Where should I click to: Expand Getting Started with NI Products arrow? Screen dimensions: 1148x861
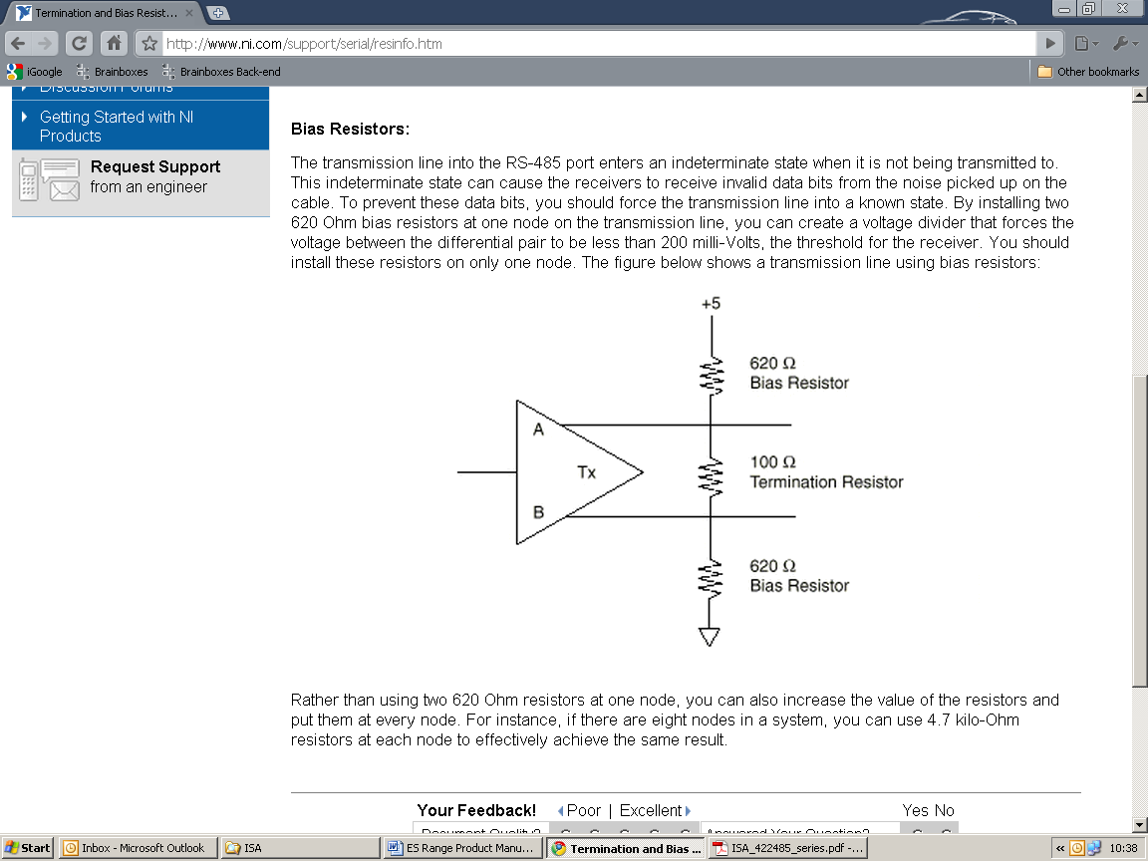[x=24, y=117]
